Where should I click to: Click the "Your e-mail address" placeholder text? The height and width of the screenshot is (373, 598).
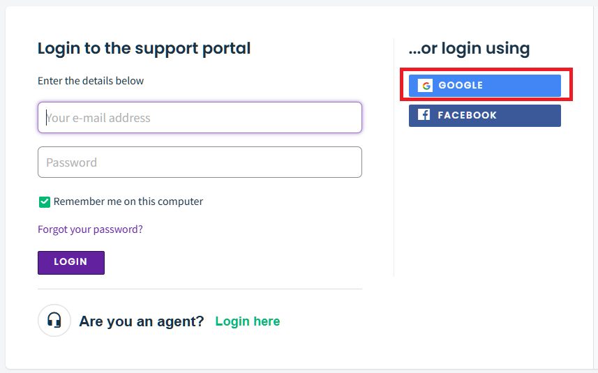coord(98,118)
